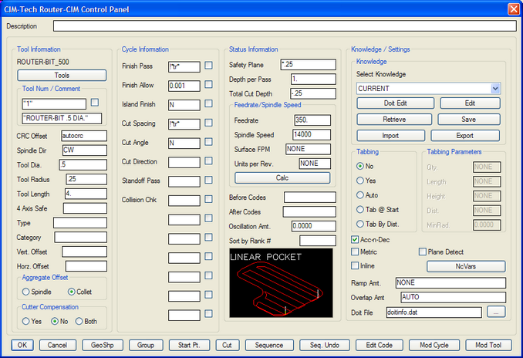Click the LINEAR POCKET preview image
Image resolution: width=523 pixels, height=358 pixels.
pyautogui.click(x=282, y=283)
